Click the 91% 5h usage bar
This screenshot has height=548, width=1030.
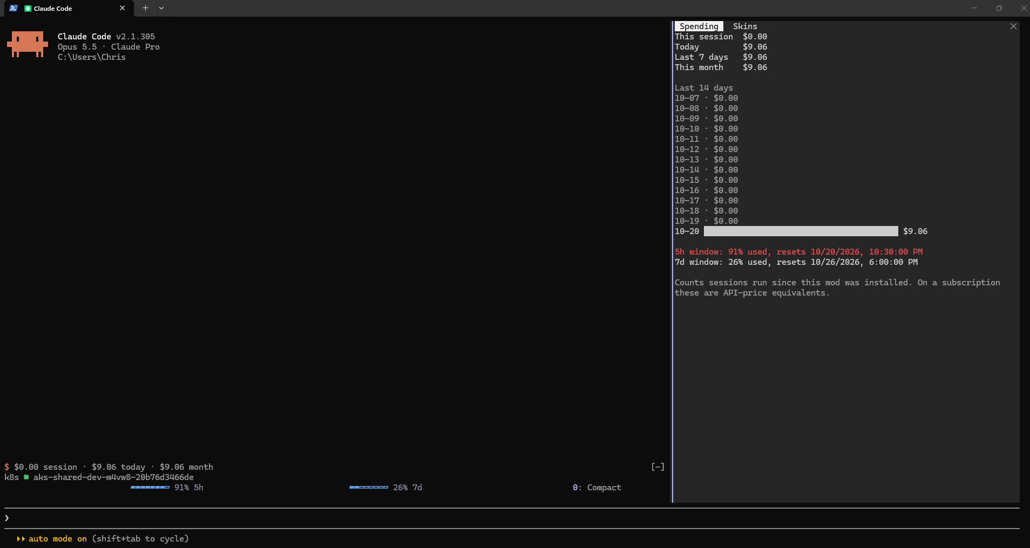(150, 488)
